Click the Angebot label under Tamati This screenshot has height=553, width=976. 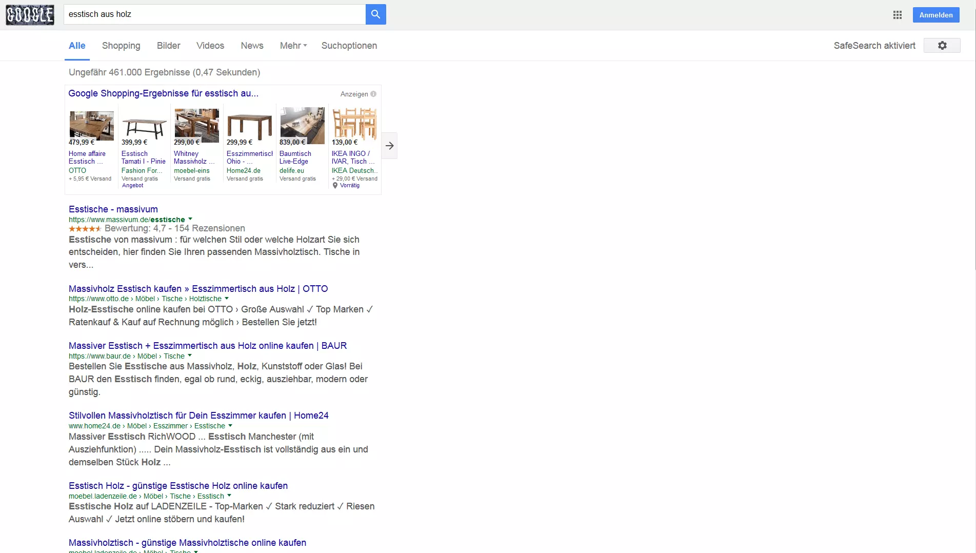pos(133,186)
